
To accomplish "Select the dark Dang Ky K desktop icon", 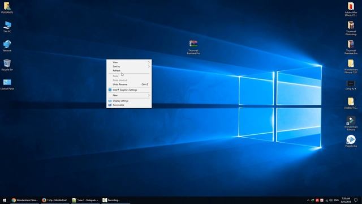I will (x=351, y=85).
